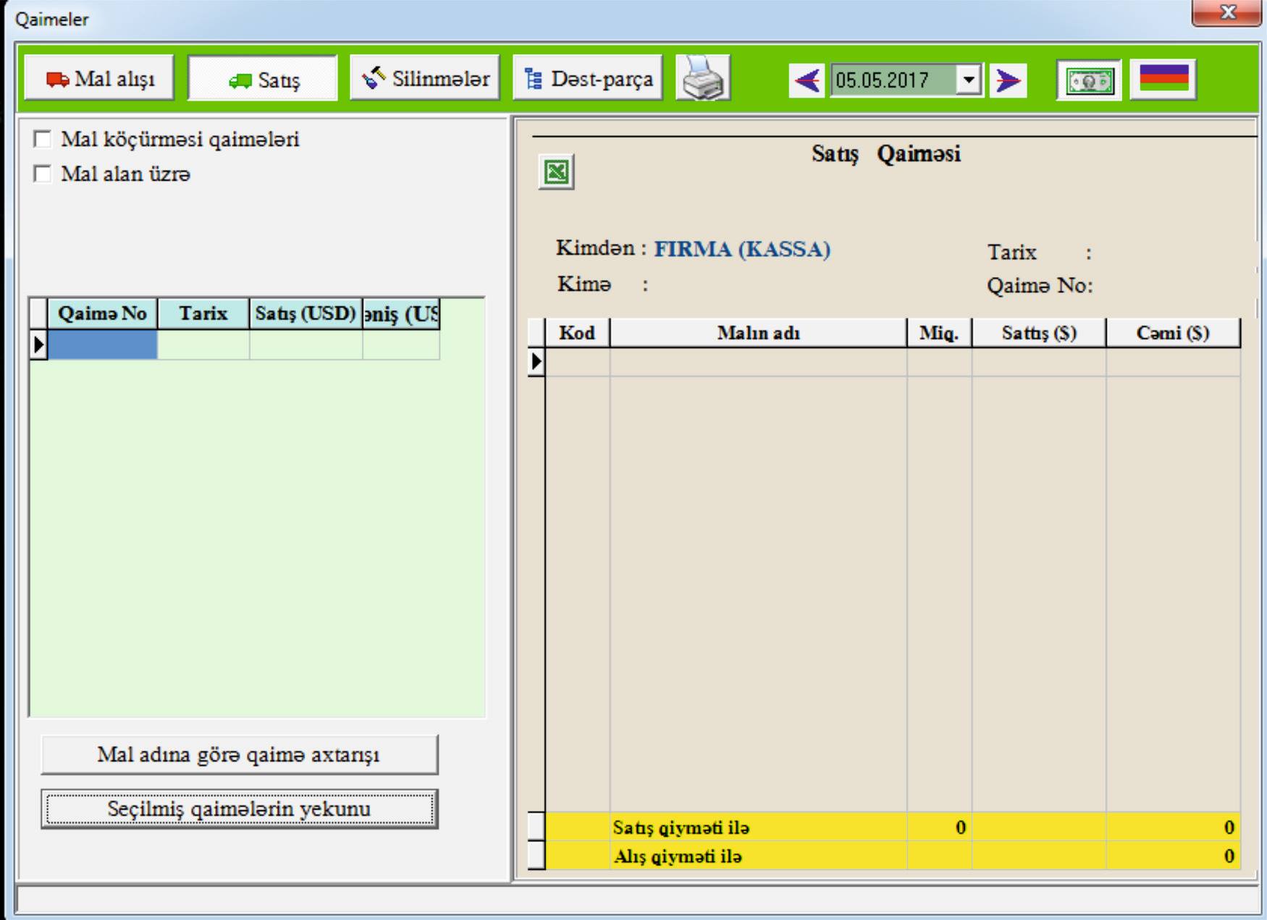Image resolution: width=1267 pixels, height=920 pixels.
Task: Click the 05.05.2017 date field
Action: coord(893,80)
